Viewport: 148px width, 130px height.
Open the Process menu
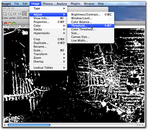(x=48, y=4)
